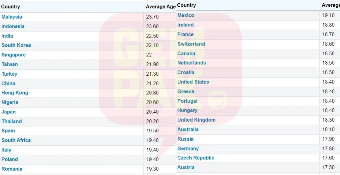This screenshot has width=340, height=175.
Task: Click the Indonesia link in the table
Action: click(x=13, y=27)
